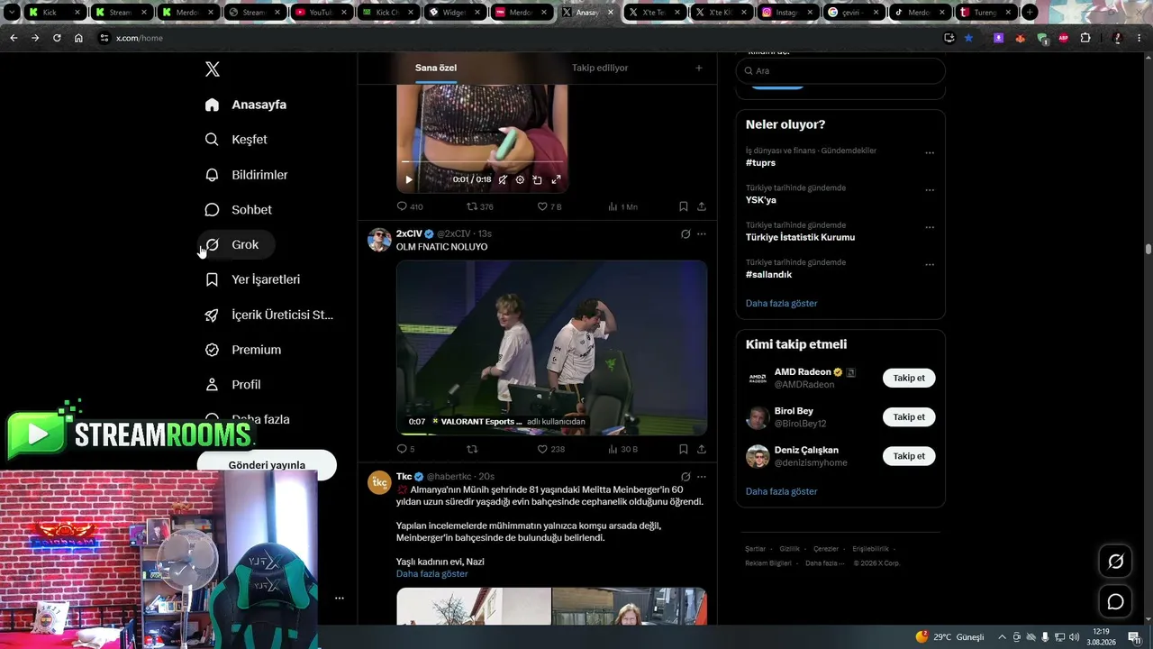Repost the 2xCIV post

[472, 449]
